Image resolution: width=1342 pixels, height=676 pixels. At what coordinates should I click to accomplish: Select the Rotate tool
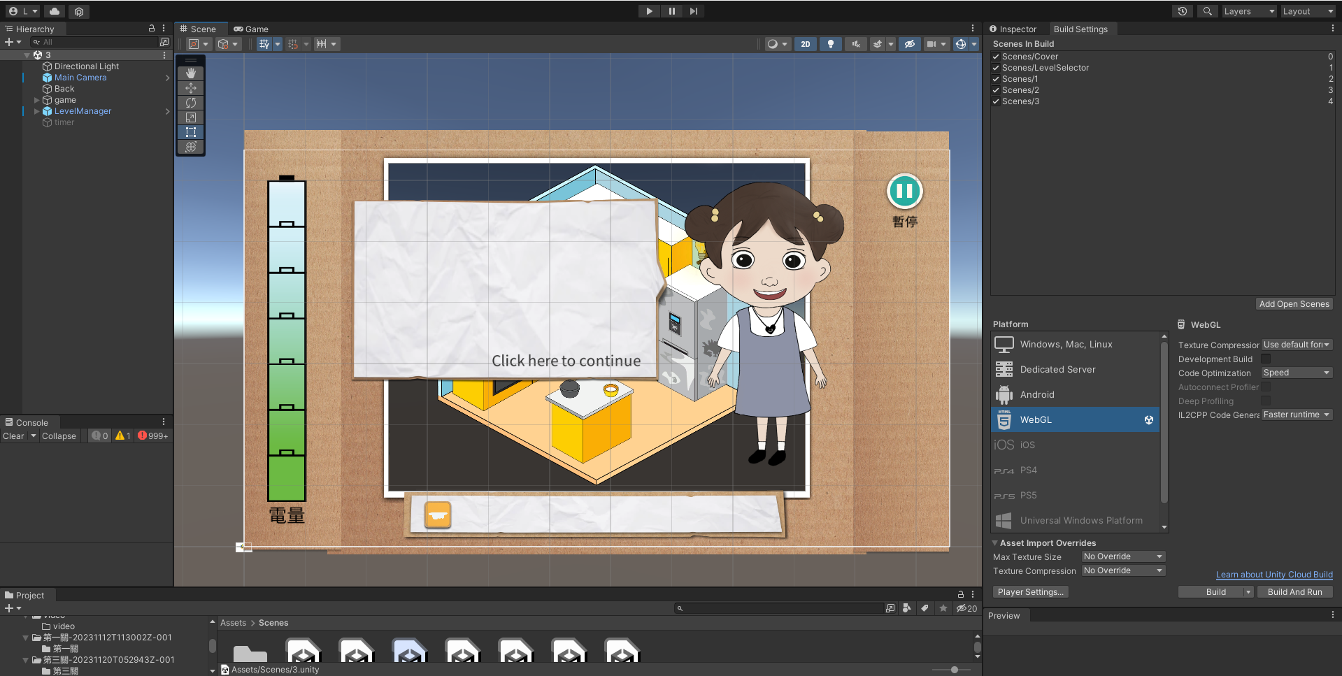pyautogui.click(x=191, y=103)
